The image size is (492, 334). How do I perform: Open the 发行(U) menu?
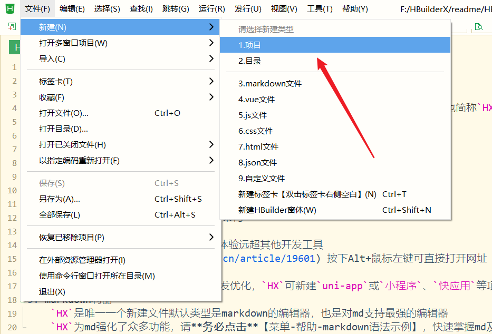(x=247, y=9)
